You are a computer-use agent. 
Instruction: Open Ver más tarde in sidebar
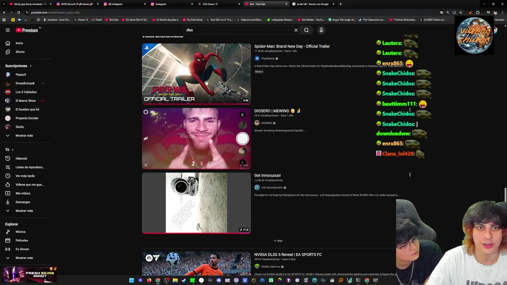click(x=25, y=176)
